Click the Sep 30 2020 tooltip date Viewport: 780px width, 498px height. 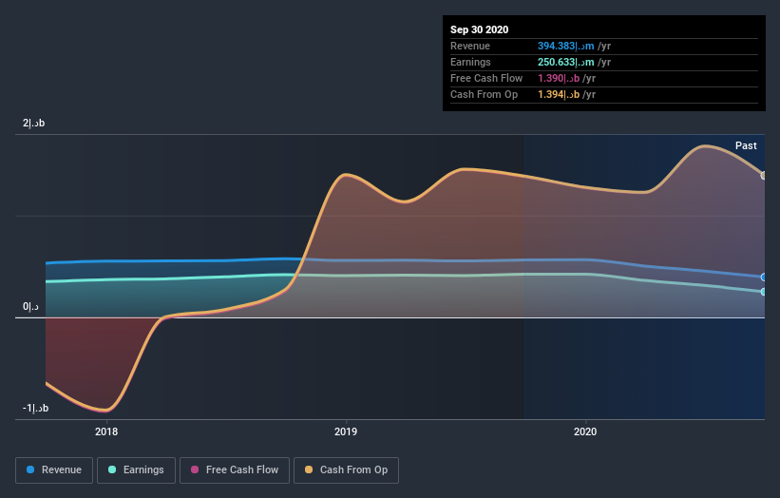coord(479,29)
